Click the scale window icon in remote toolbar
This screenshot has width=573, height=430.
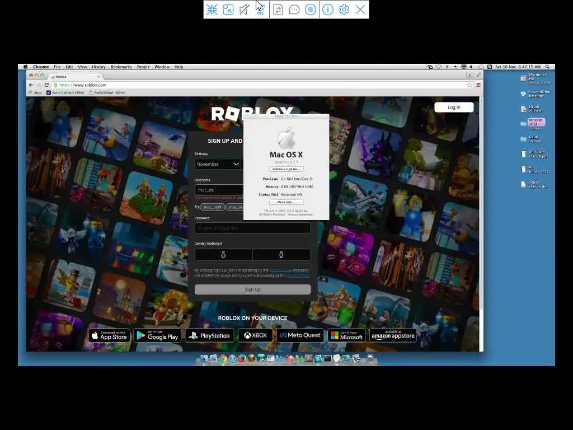click(x=228, y=10)
